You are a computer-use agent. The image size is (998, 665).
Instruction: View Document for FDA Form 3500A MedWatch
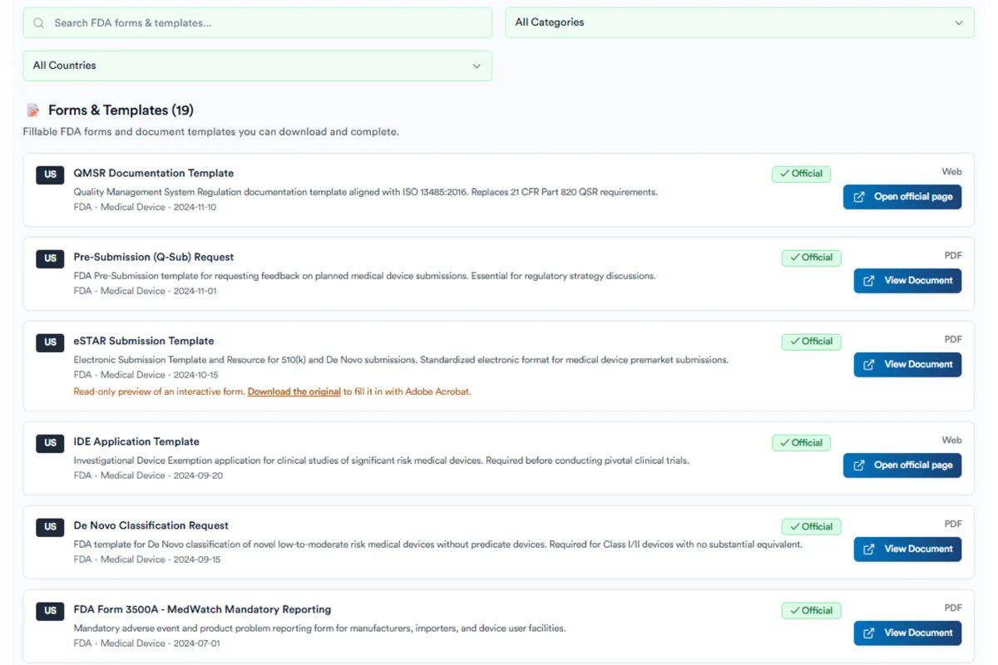click(x=907, y=633)
